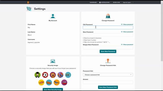163x91 pixels.
Task: Click the small home icon in top bar
Action: click(28, 2)
